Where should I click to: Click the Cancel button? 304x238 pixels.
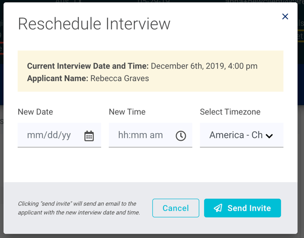(x=176, y=208)
